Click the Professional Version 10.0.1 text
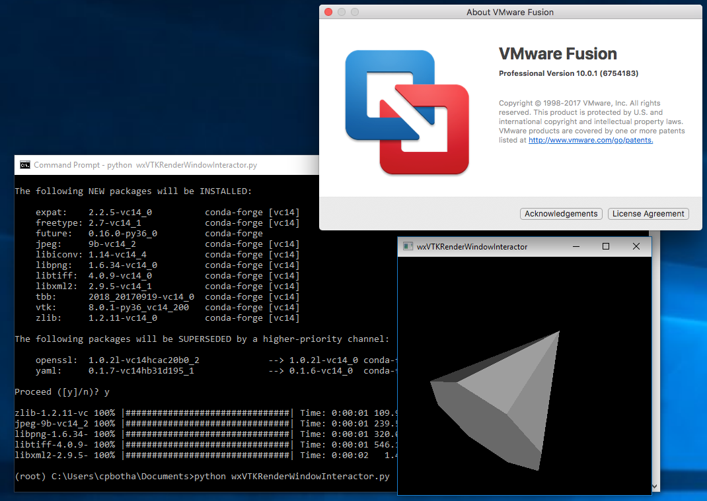Image resolution: width=707 pixels, height=501 pixels. [569, 73]
